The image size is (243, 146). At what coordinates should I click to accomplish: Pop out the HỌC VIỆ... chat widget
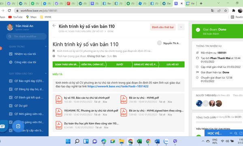(241, 133)
